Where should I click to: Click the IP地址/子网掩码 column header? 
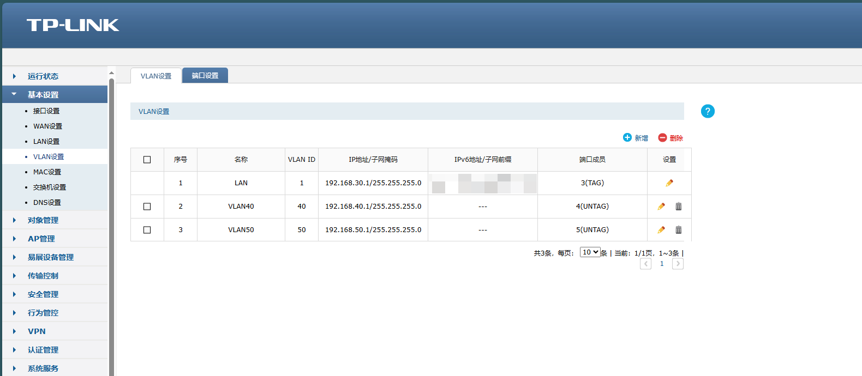click(373, 160)
